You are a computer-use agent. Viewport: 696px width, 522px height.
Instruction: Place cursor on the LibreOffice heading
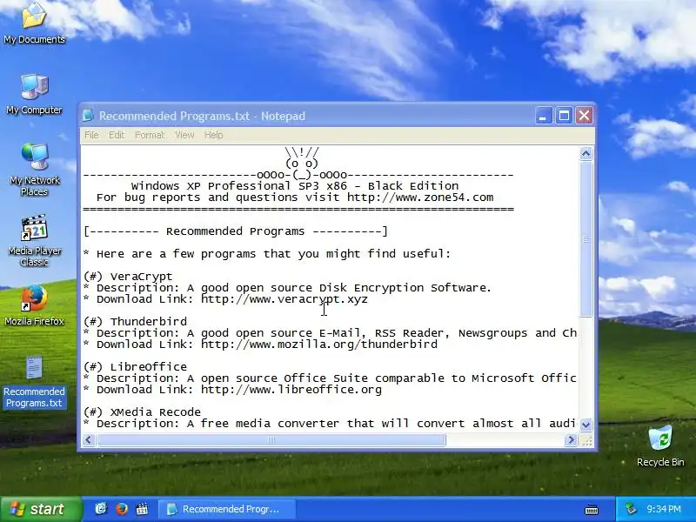[x=148, y=367]
